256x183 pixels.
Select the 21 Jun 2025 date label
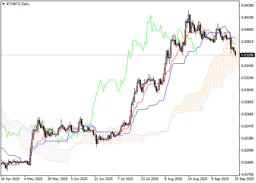coord(103,179)
